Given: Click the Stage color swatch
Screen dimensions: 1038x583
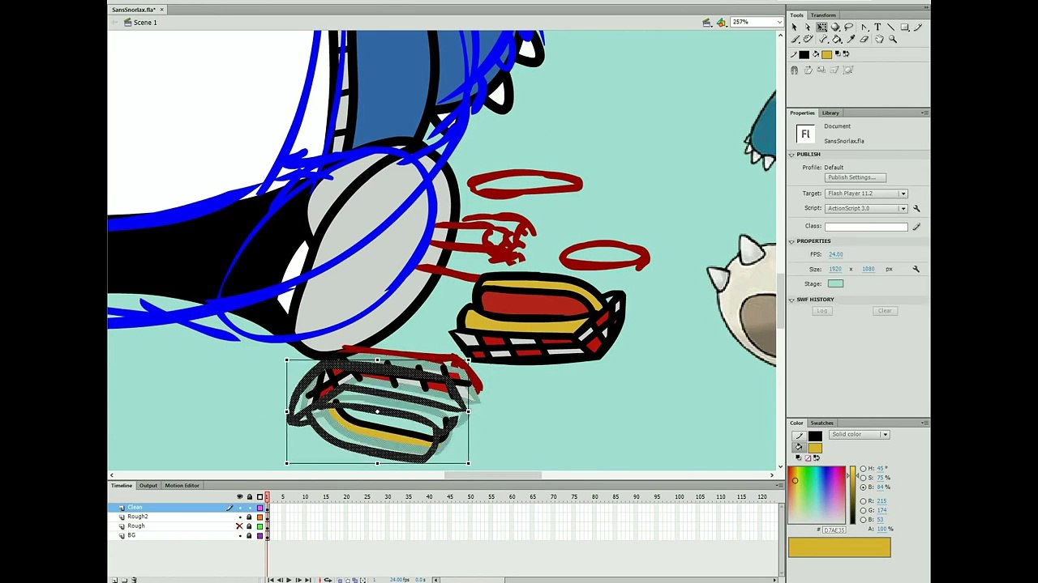Looking at the screenshot, I should (835, 284).
